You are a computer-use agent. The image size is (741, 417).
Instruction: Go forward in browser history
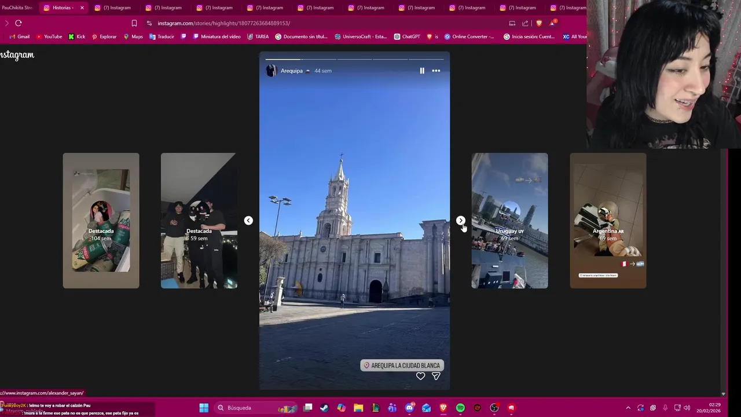pos(6,23)
